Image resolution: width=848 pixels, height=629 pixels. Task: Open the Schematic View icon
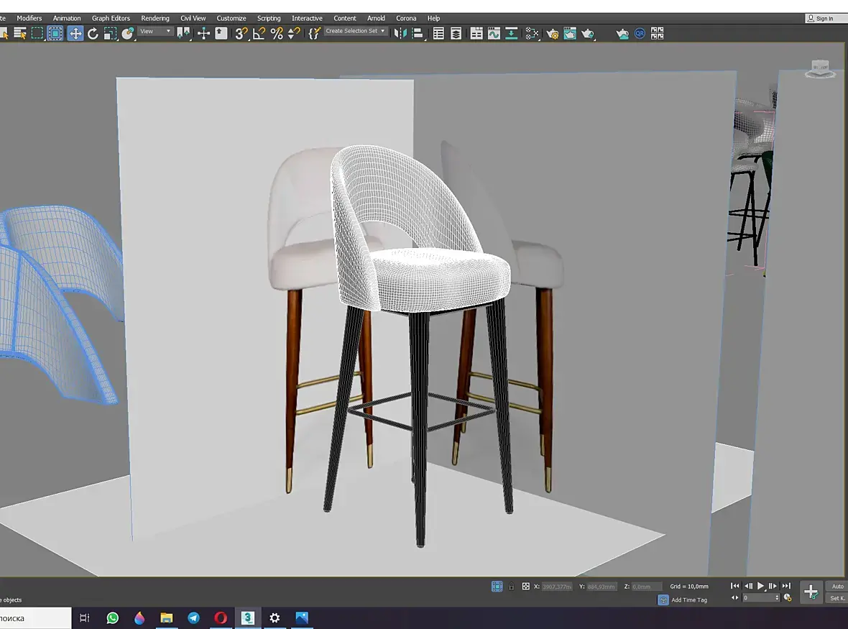pyautogui.click(x=533, y=34)
